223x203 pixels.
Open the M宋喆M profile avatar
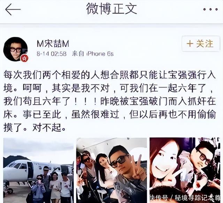pos(16,49)
